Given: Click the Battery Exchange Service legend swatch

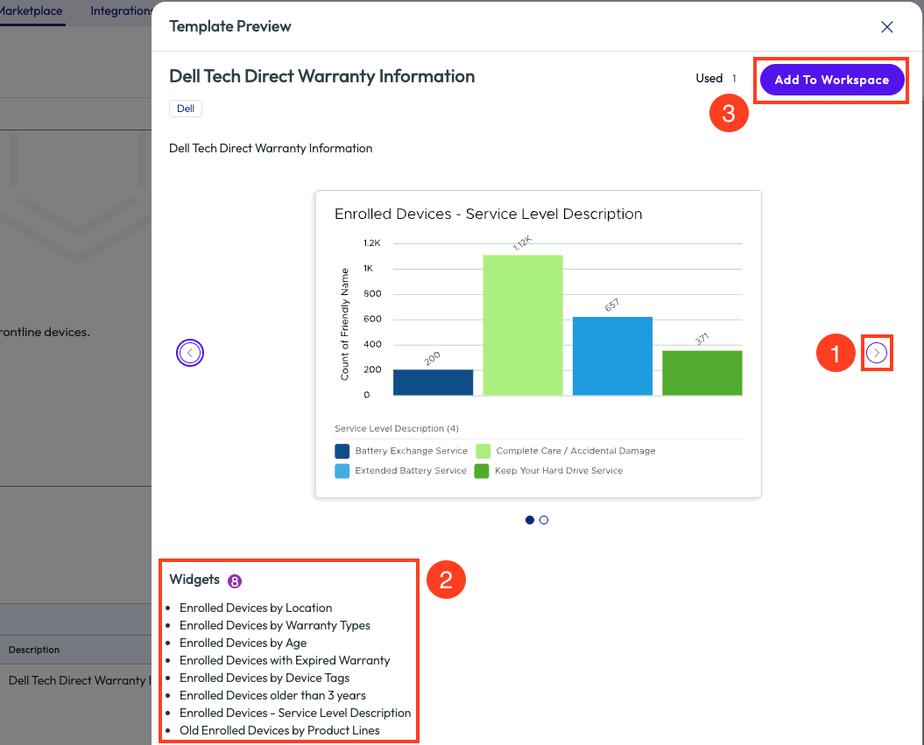Looking at the screenshot, I should [x=342, y=452].
